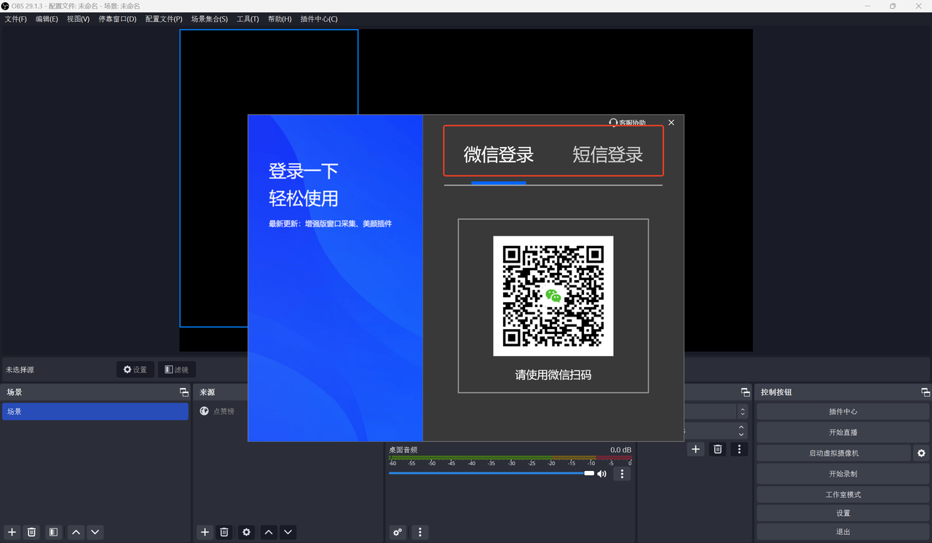
Task: Open the 文件(F) menu
Action: click(16, 19)
